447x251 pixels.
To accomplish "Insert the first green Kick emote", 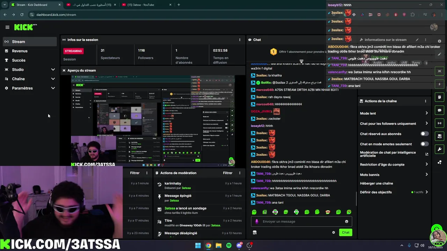I will pyautogui.click(x=254, y=212).
